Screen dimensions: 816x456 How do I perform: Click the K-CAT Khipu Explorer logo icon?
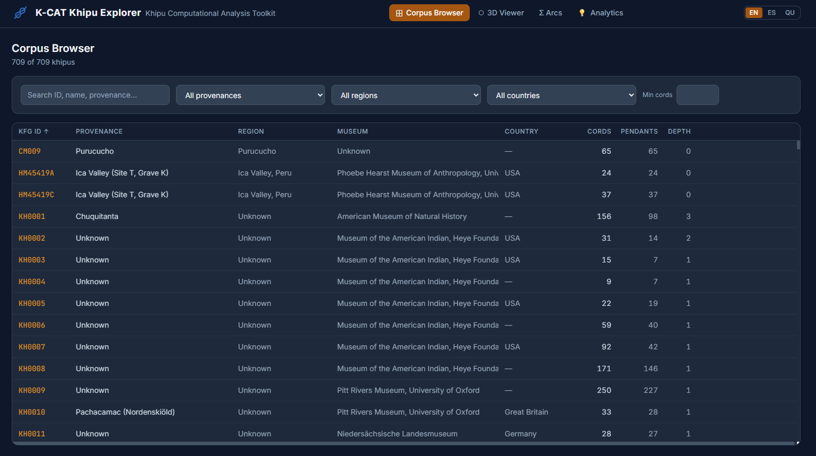(20, 13)
